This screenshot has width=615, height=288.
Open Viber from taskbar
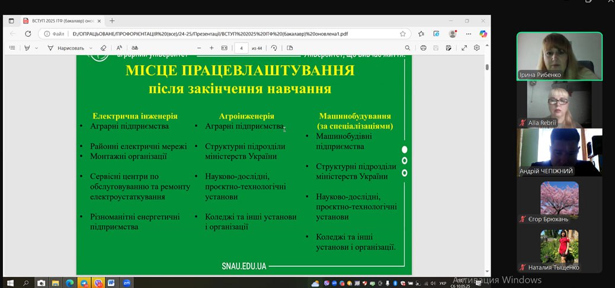pos(98,283)
